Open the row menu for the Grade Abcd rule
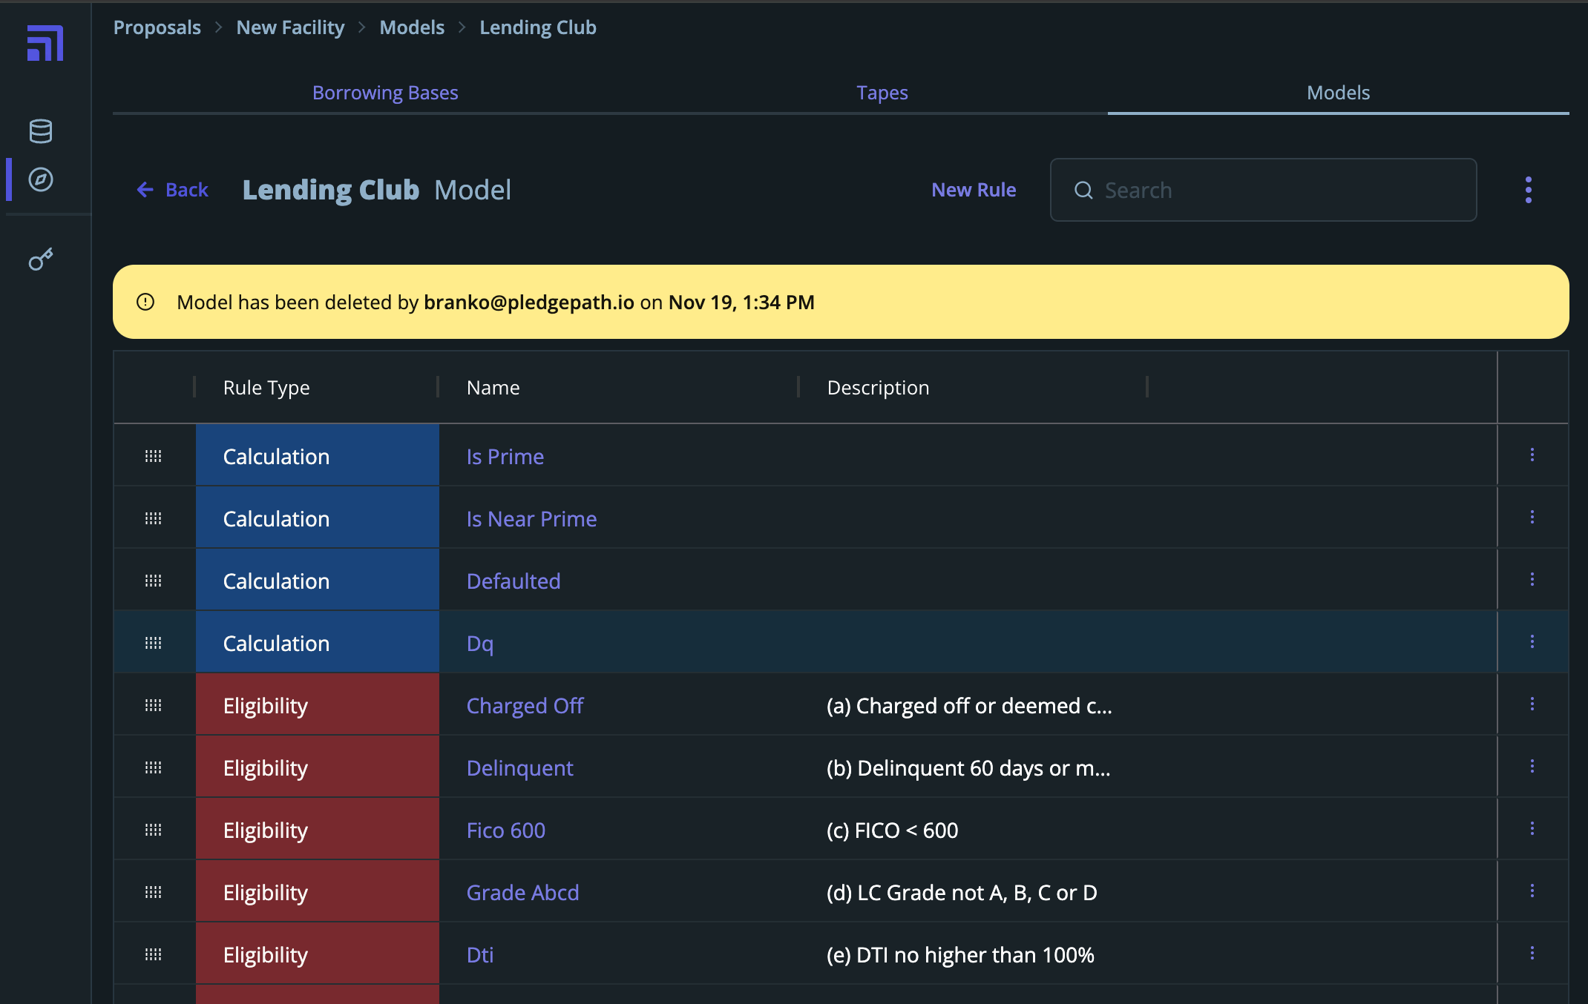This screenshot has height=1004, width=1588. coord(1532,891)
